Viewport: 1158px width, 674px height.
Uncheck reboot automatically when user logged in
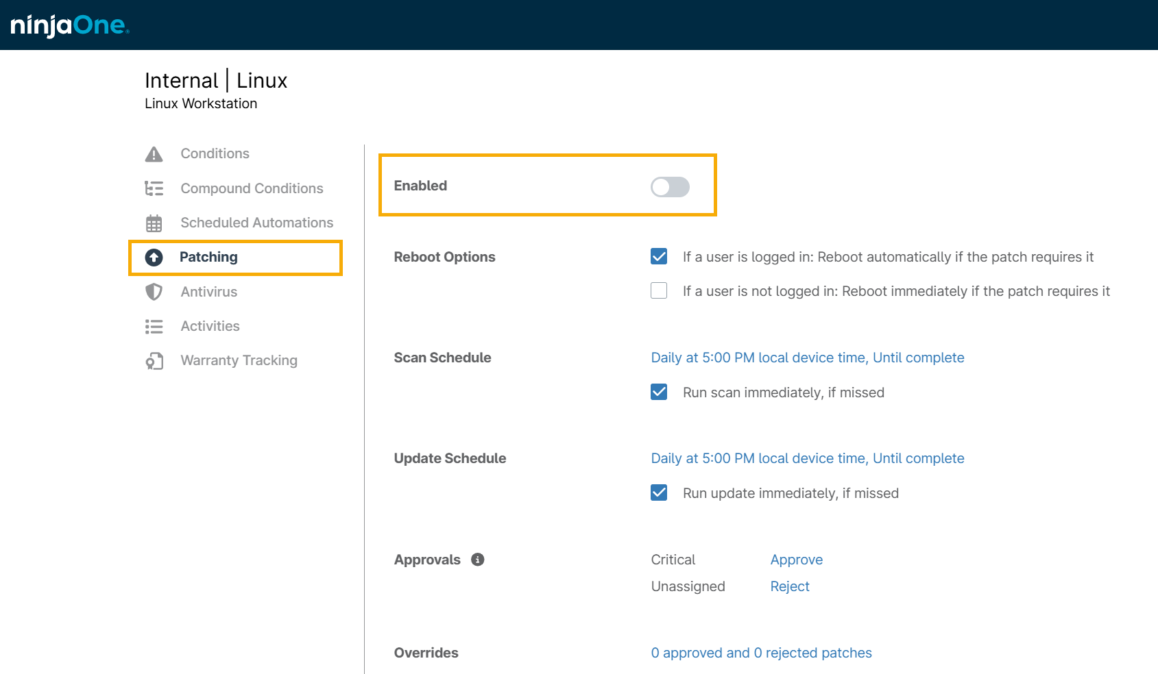click(659, 257)
